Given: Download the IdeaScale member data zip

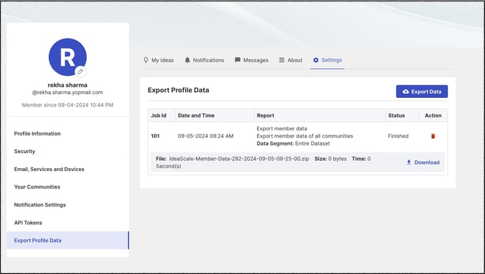Looking at the screenshot, I should pyautogui.click(x=423, y=162).
